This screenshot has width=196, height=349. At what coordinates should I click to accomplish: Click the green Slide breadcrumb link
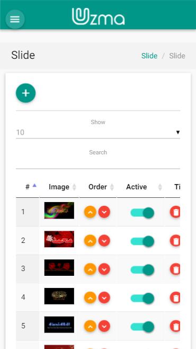coord(149,56)
